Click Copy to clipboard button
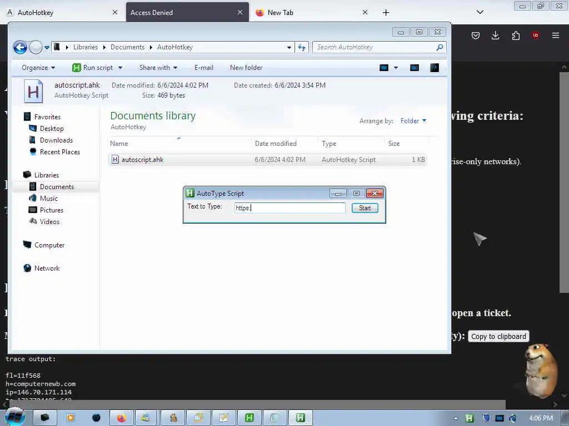569x426 pixels. coord(498,337)
